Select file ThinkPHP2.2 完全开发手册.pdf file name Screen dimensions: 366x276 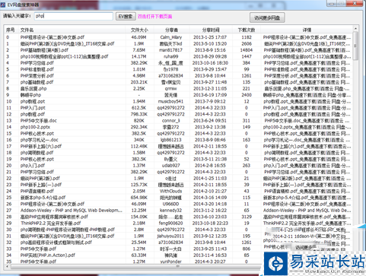tap(51, 224)
